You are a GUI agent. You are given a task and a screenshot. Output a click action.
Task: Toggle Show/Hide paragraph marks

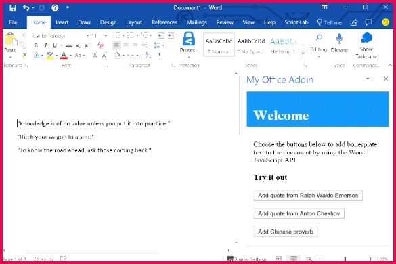point(160,55)
